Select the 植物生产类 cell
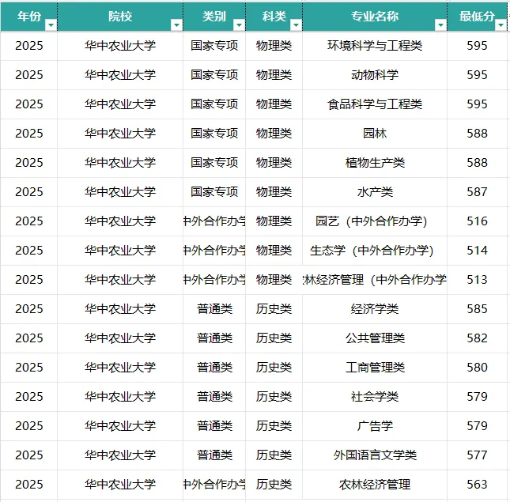The image size is (510, 502). pos(375,163)
